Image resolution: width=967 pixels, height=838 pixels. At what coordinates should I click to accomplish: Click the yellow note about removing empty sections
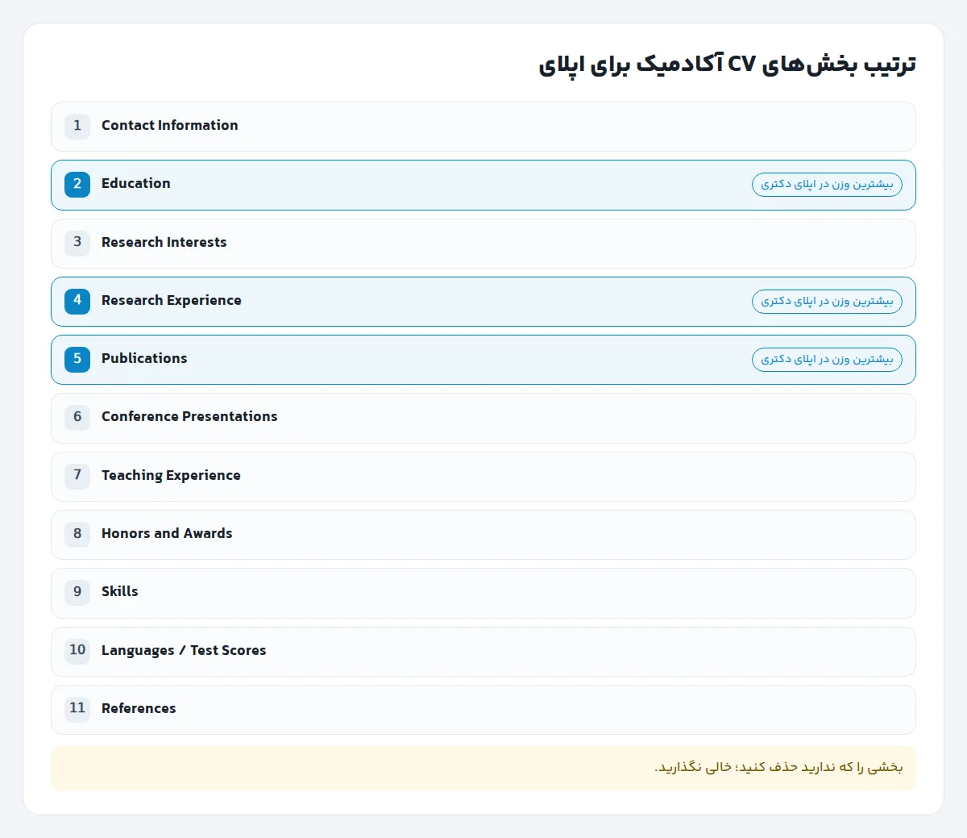[483, 768]
